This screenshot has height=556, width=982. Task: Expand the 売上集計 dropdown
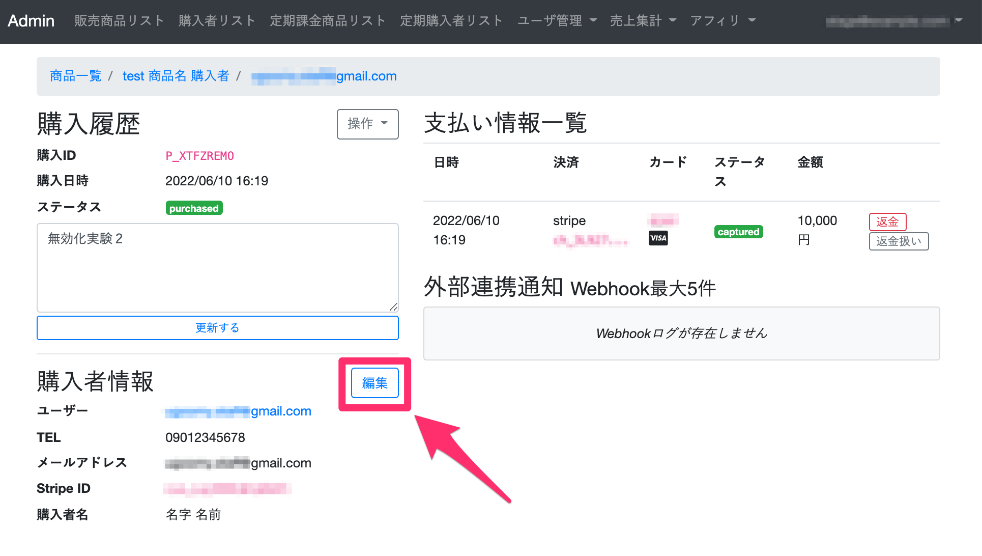pyautogui.click(x=643, y=21)
